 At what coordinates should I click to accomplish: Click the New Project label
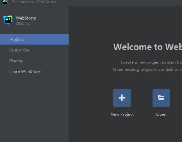[122, 114]
